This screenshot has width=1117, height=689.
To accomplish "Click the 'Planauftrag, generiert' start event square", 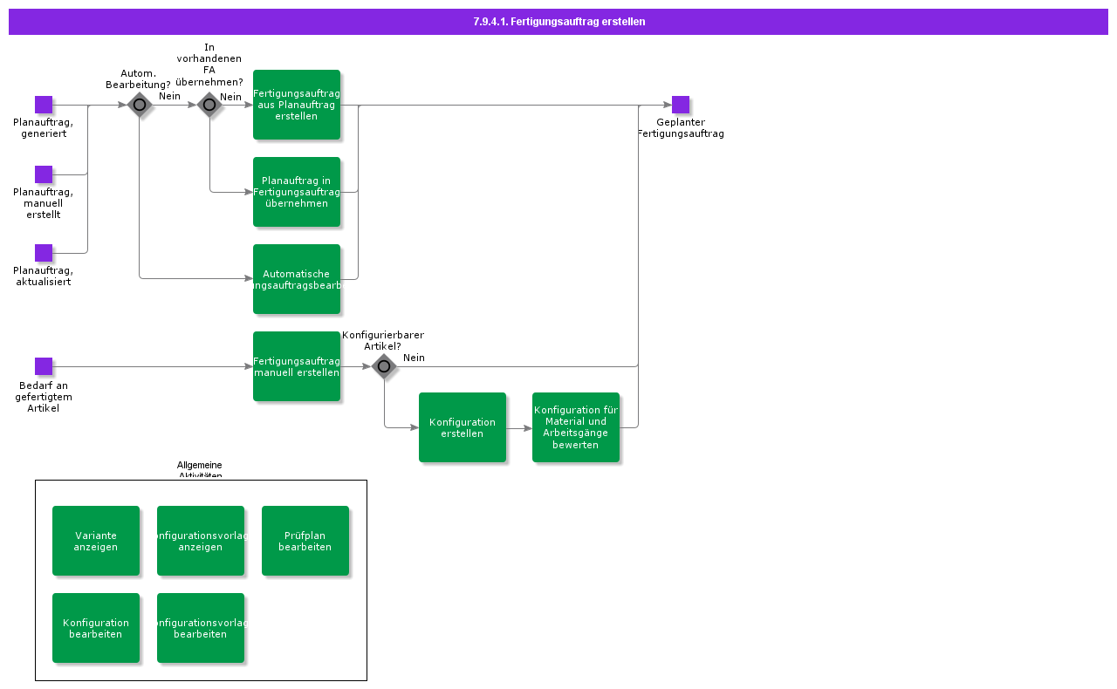I will click(44, 105).
